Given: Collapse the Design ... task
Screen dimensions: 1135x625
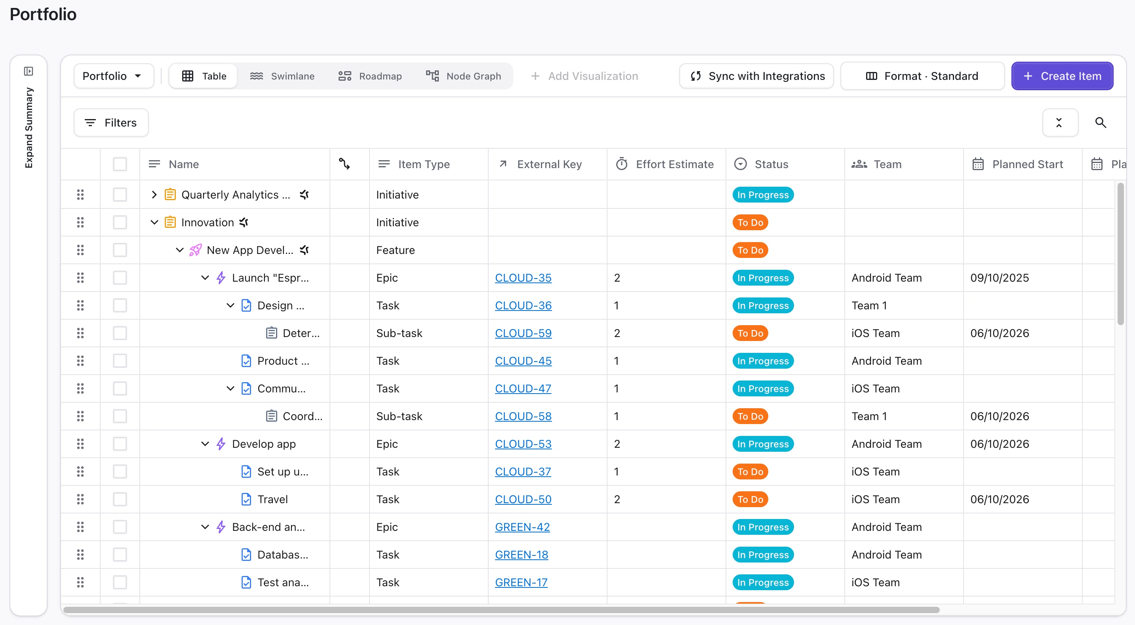Looking at the screenshot, I should (x=230, y=305).
